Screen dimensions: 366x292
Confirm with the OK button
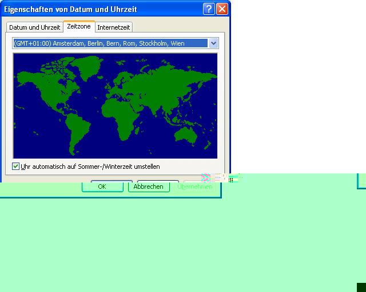102,186
